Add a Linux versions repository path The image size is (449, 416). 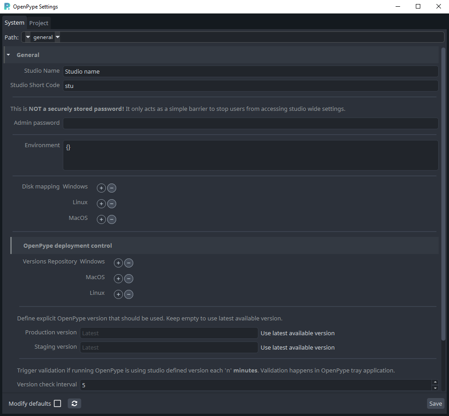coord(118,294)
